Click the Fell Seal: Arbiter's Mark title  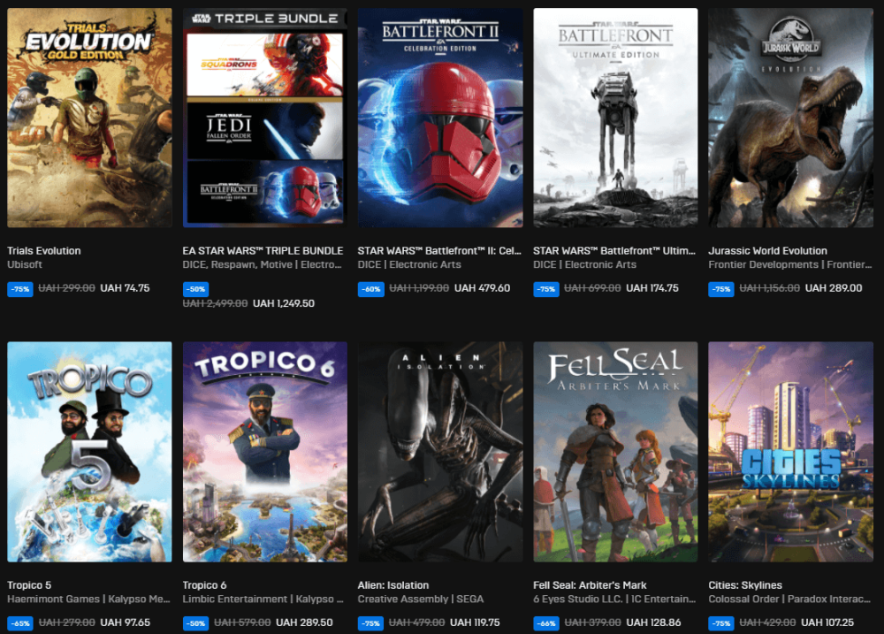click(x=590, y=585)
